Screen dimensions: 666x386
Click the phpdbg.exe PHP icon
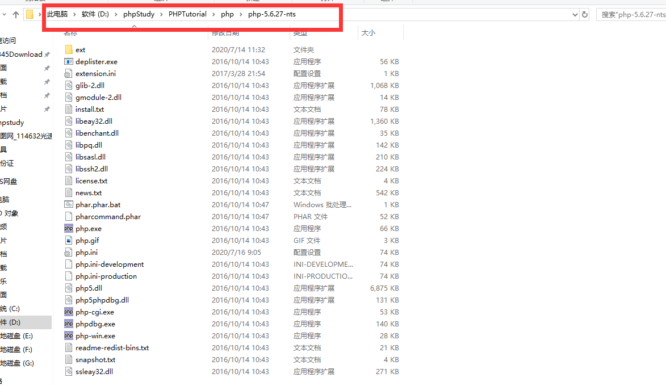coord(68,324)
